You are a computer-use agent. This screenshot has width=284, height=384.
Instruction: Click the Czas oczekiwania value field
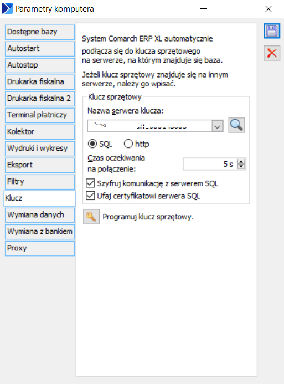click(210, 164)
